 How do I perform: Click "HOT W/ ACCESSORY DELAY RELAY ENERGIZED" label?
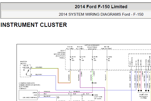[x=92, y=47]
